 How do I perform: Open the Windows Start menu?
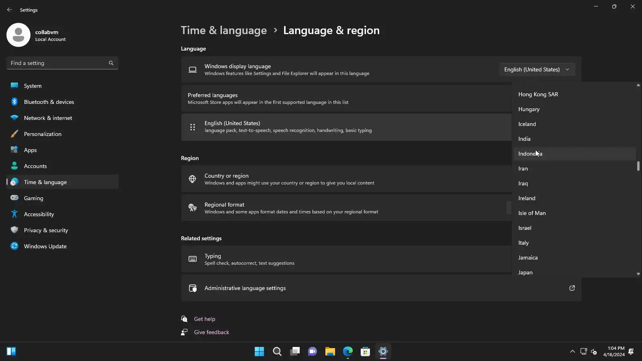[260, 352]
